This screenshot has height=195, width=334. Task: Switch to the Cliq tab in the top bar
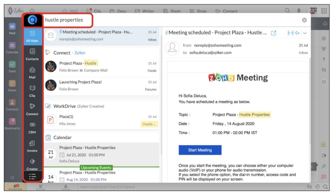pyautogui.click(x=94, y=11)
